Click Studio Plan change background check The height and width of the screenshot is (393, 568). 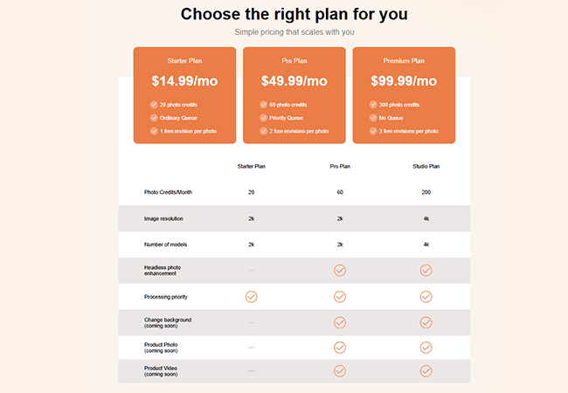tap(426, 322)
